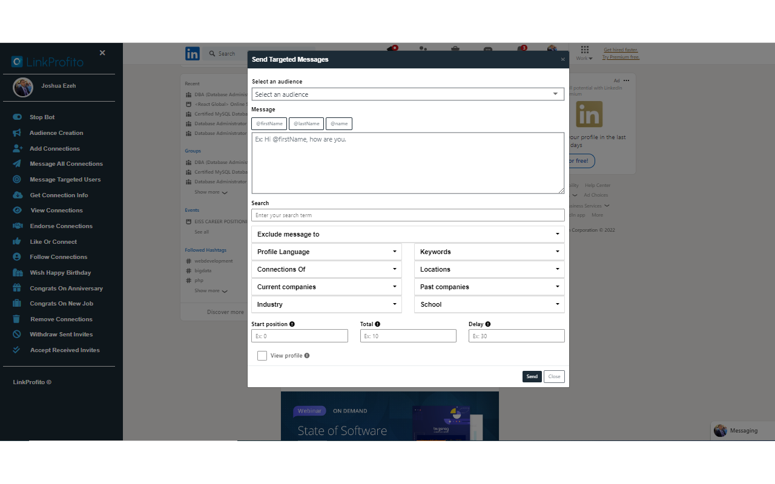The image size is (775, 484).
Task: Click the hashtag icon beside webdevelopment
Action: tap(188, 261)
